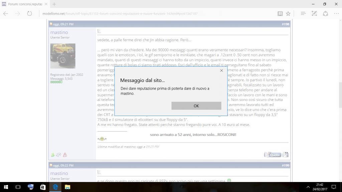Open Edge share icon
Image resolution: width=342 pixels, height=192 pixels.
(x=325, y=14)
